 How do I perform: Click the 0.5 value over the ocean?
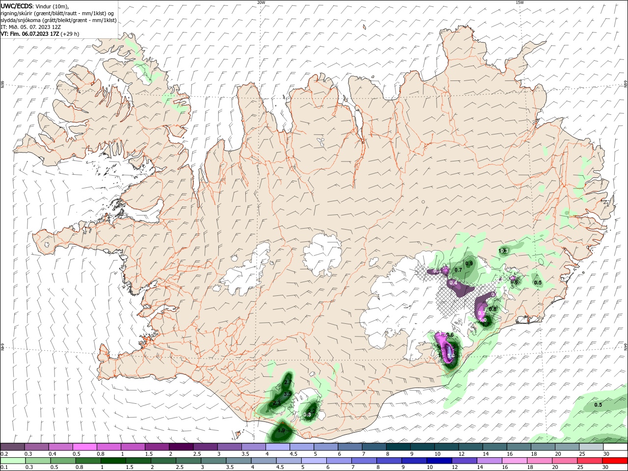pyautogui.click(x=598, y=405)
